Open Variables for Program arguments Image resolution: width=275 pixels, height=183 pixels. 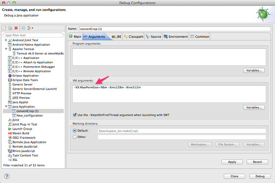point(254,71)
